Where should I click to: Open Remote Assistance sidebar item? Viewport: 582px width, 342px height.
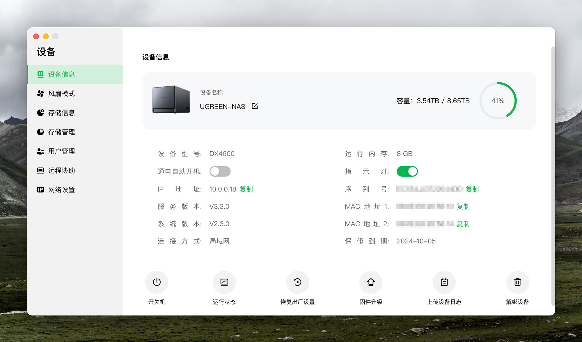(61, 171)
